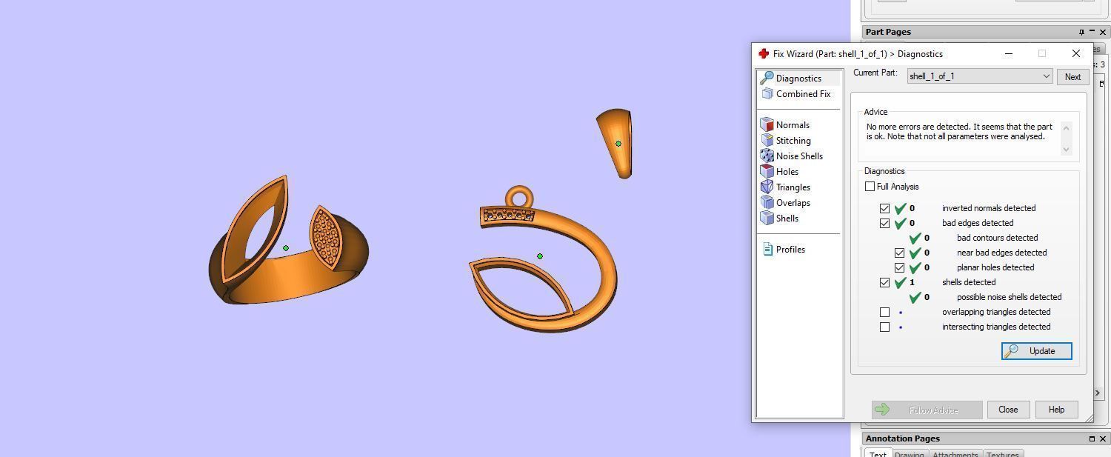1111x457 pixels.
Task: Click the Help button in Fix Wizard
Action: tap(1056, 410)
